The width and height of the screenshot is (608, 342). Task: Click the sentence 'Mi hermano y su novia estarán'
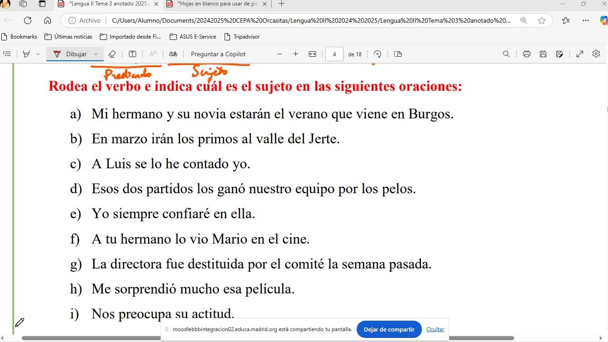273,113
